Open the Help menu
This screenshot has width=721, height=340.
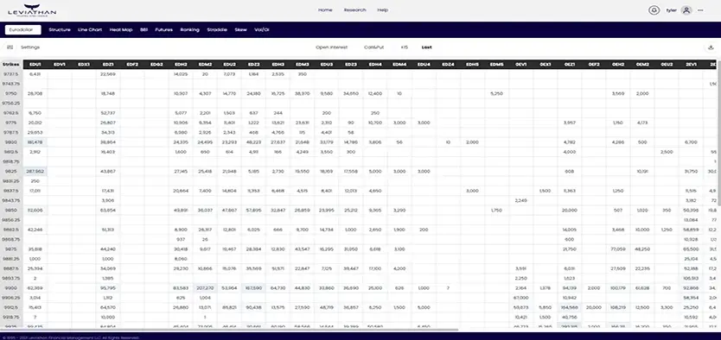pyautogui.click(x=383, y=10)
